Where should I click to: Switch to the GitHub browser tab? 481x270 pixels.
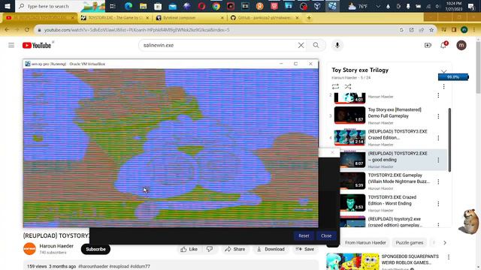pyautogui.click(x=265, y=18)
